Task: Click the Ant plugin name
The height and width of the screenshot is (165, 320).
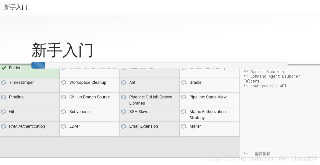Action: [x=132, y=82]
